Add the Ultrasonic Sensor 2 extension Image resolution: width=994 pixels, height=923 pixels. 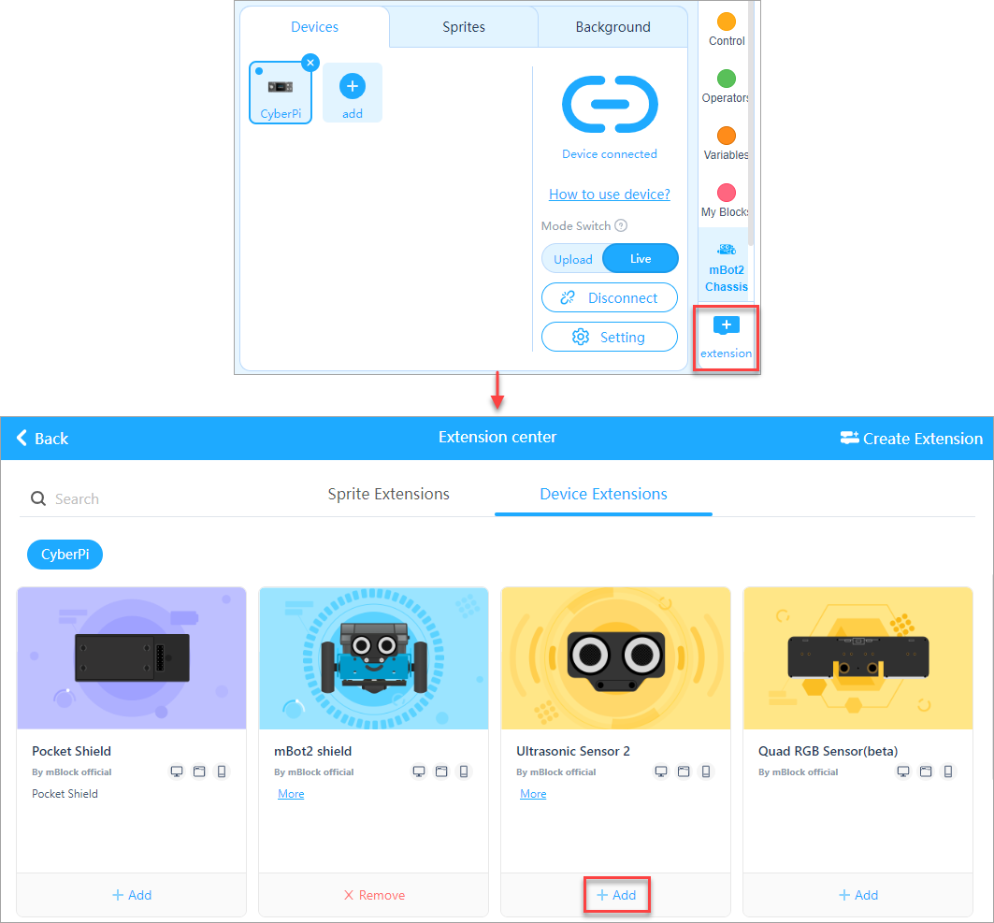tap(616, 895)
